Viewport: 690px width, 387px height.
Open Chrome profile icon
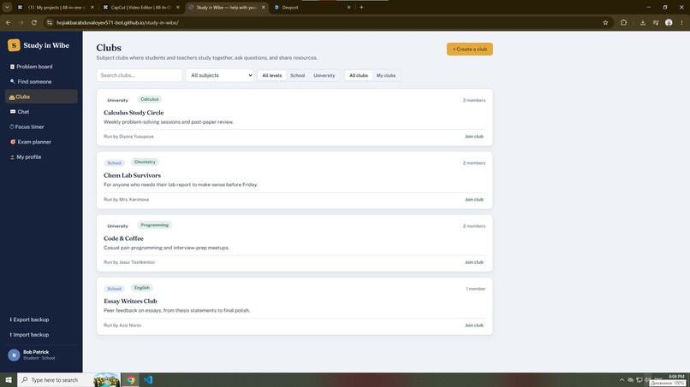669,22
